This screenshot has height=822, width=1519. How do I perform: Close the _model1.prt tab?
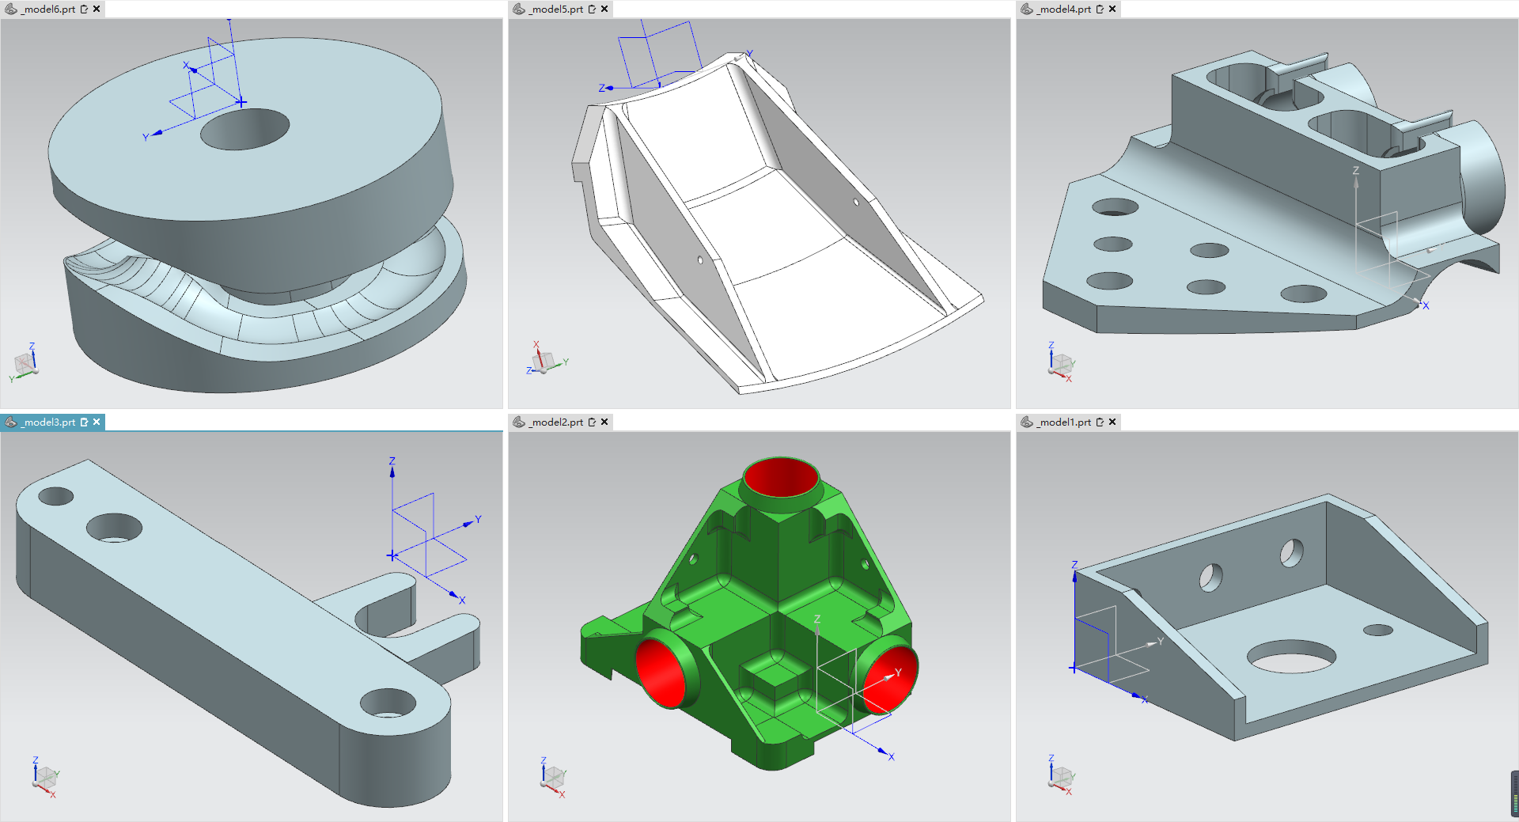[x=1112, y=422]
